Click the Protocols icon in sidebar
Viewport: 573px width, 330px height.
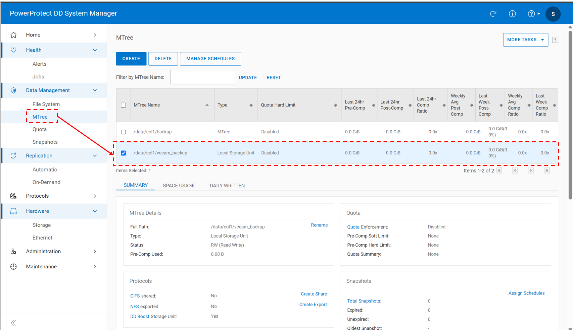tap(13, 196)
